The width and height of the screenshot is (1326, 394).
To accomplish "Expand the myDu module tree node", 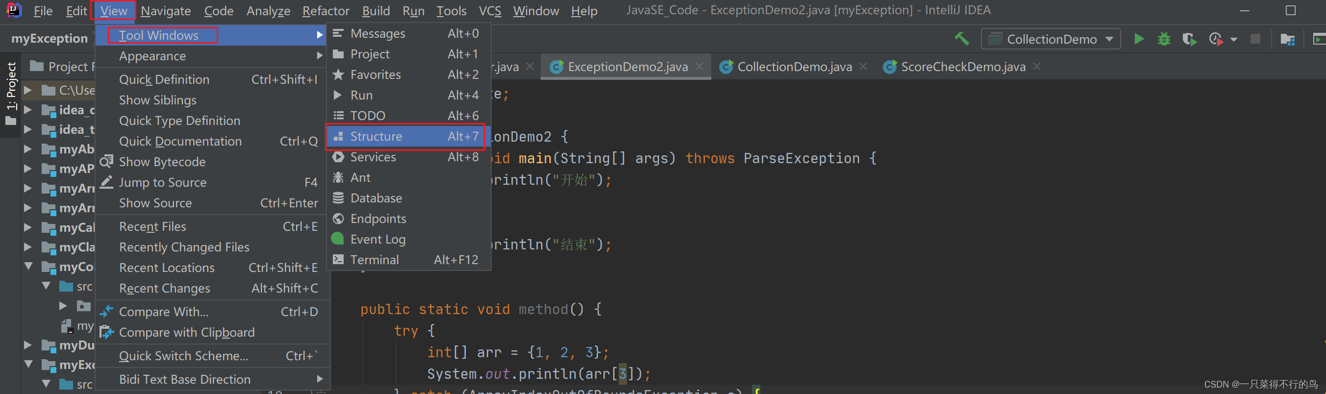I will click(28, 345).
